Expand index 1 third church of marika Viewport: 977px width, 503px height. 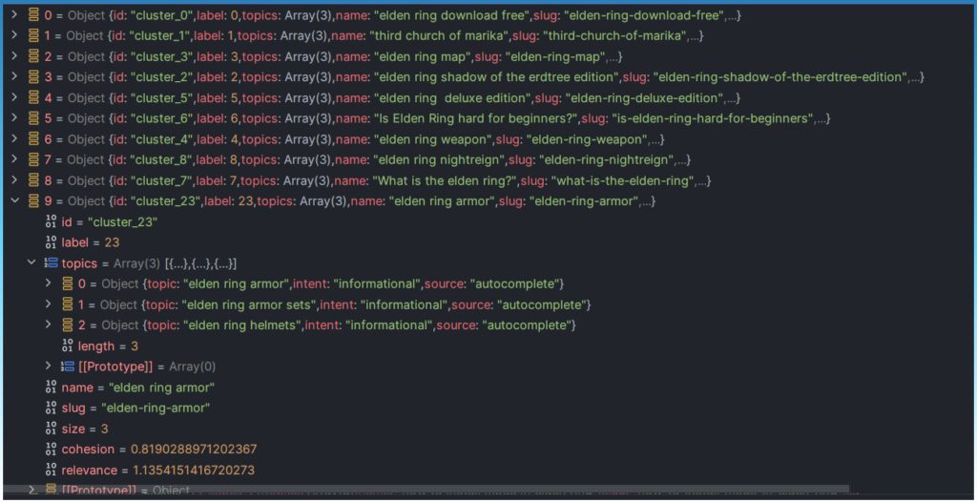point(14,35)
